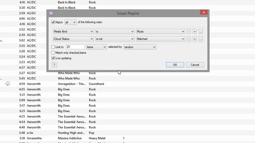Screen dimensions: 255x143
Task: Select the 2:39 AC/DC track row
Action: 23,35
